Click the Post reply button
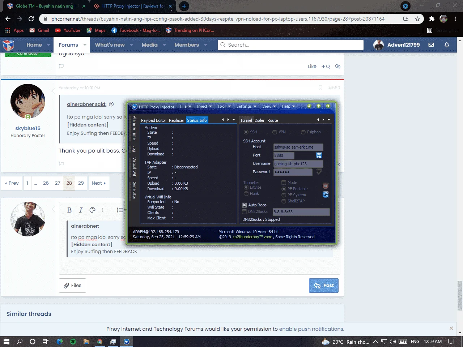The width and height of the screenshot is (463, 347). (x=324, y=286)
